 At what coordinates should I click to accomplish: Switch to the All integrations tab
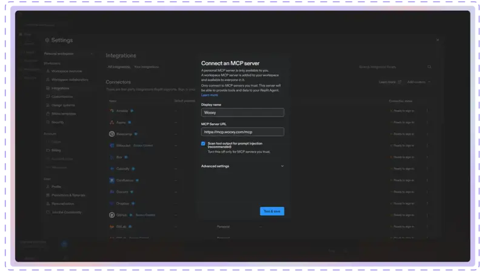click(x=119, y=67)
